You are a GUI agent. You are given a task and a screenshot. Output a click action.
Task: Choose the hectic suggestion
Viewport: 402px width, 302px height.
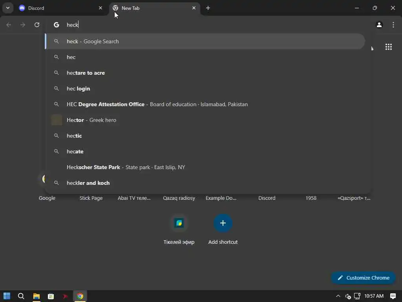(x=205, y=136)
